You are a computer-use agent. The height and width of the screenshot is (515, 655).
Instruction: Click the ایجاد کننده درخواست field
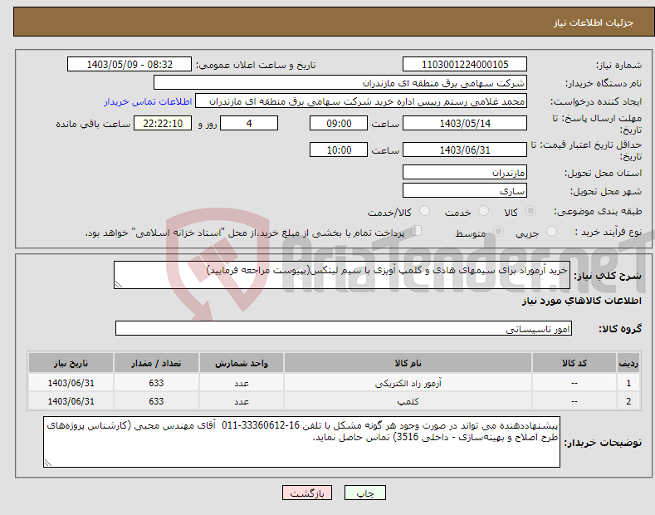click(361, 101)
